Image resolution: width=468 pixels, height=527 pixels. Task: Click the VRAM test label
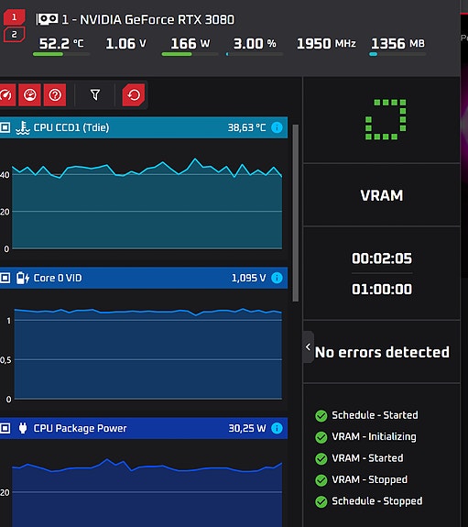(382, 195)
